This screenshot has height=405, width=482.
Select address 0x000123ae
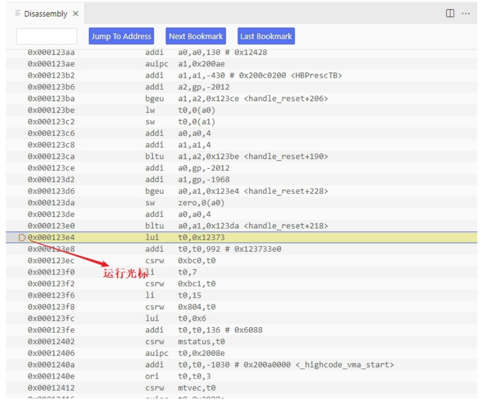pos(51,64)
